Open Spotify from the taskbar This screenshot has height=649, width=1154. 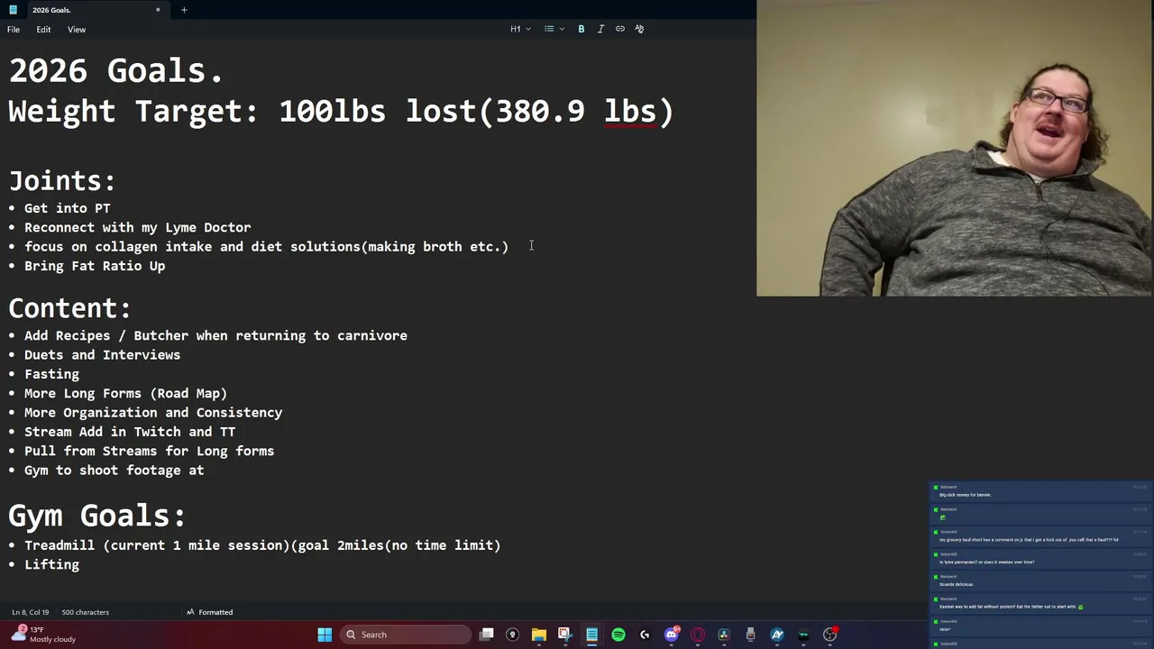tap(618, 635)
